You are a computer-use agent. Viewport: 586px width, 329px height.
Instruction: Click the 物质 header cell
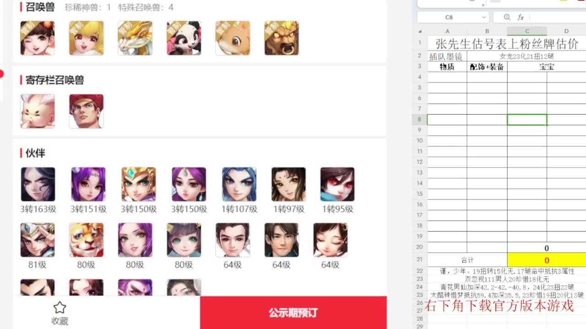(447, 67)
